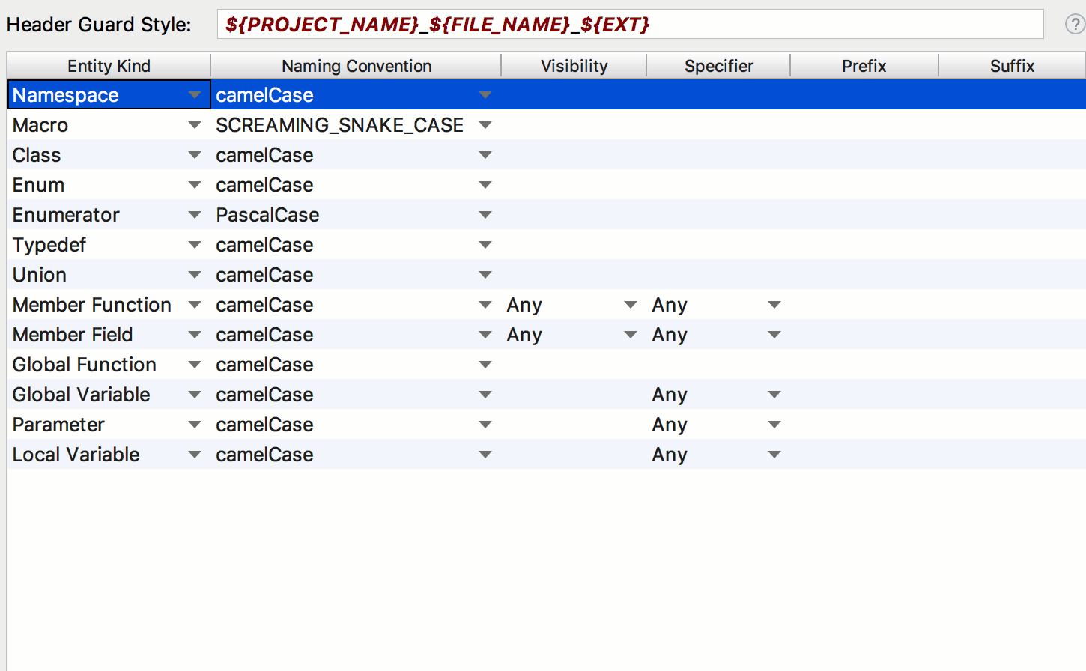Screen dimensions: 1086x671
Task: Click the Suffix column header
Action: [1011, 66]
